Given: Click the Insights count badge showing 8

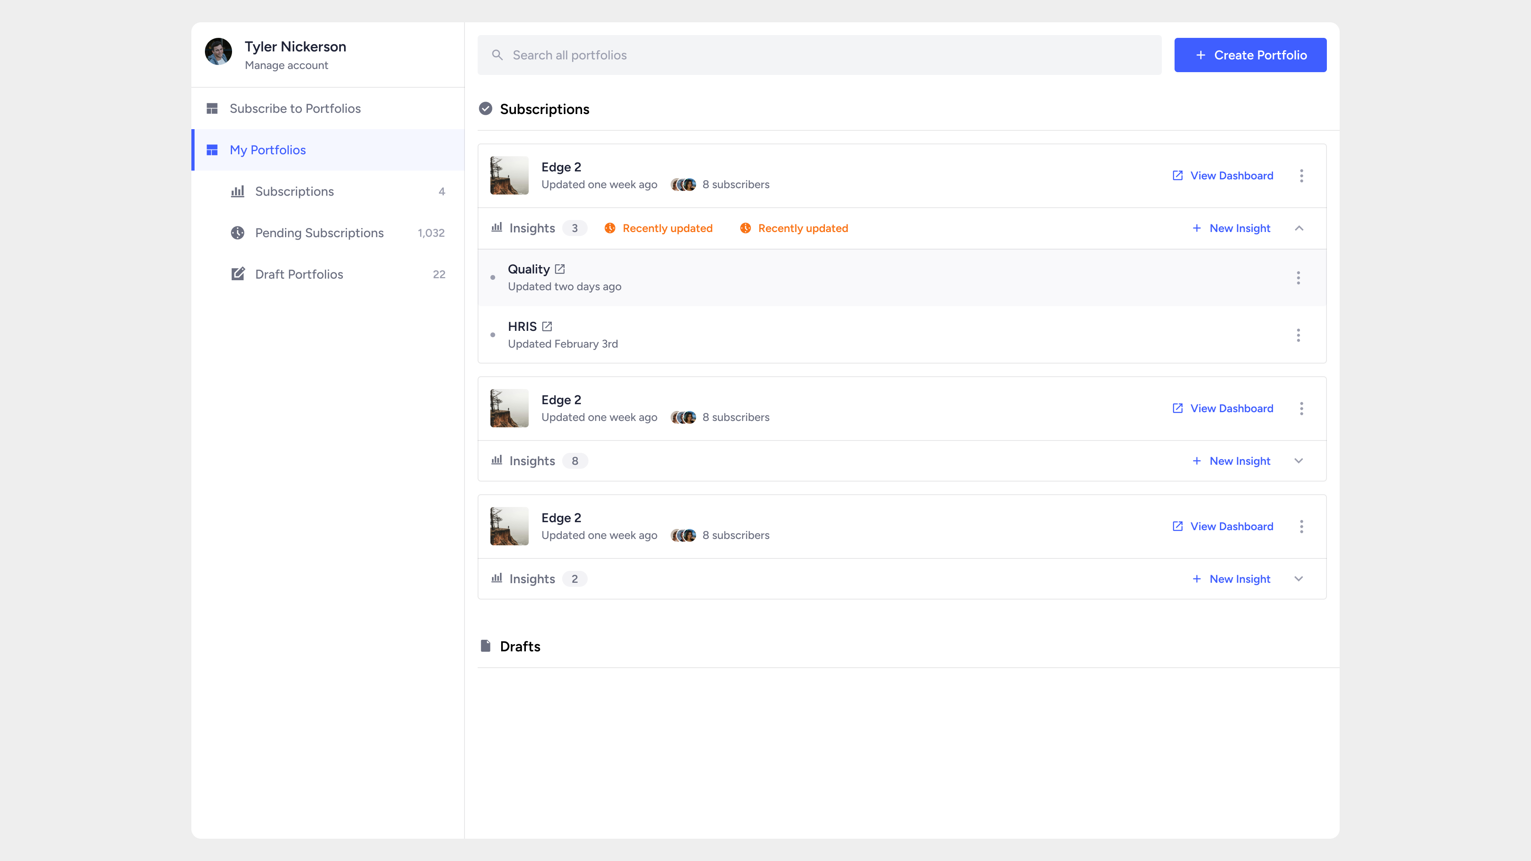Looking at the screenshot, I should pos(575,461).
